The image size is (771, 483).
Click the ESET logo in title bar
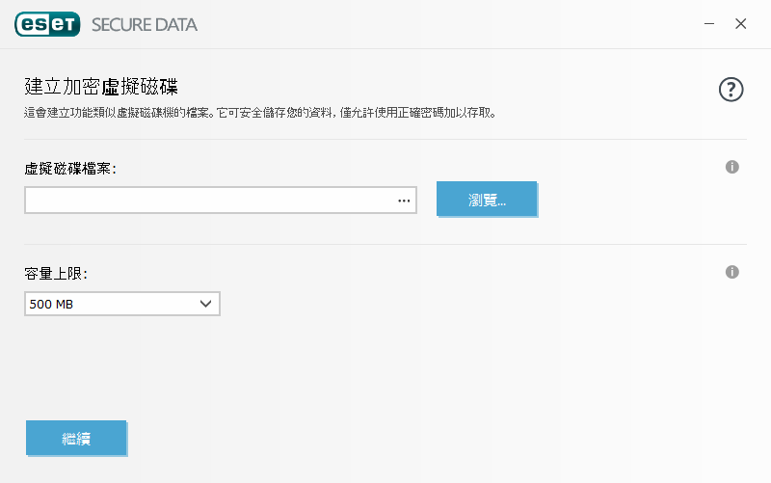pos(46,24)
